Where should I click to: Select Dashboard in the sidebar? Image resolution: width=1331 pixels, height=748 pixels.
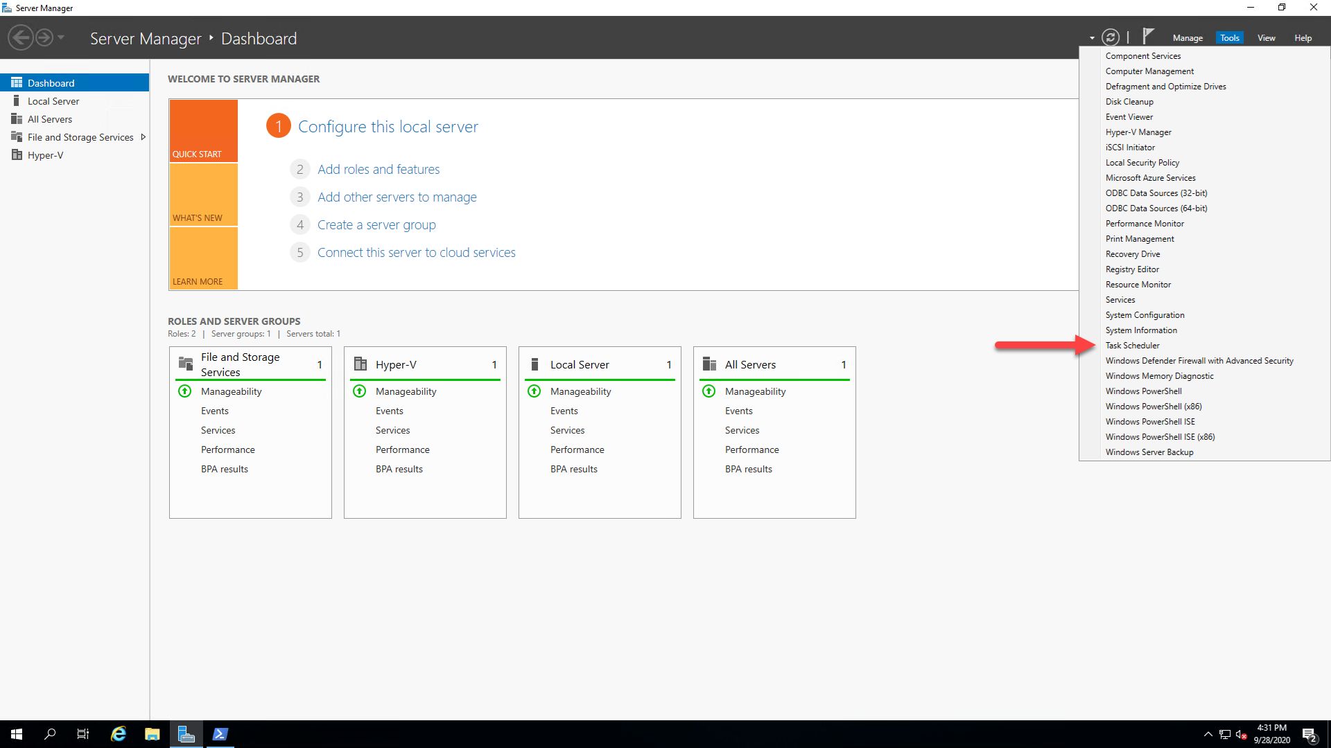click(75, 82)
